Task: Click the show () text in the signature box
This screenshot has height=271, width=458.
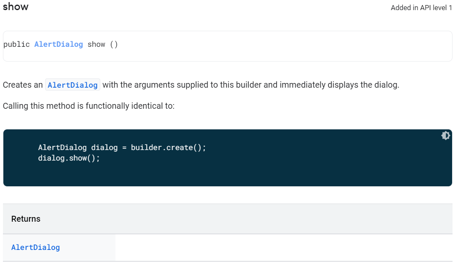Action: click(x=102, y=44)
